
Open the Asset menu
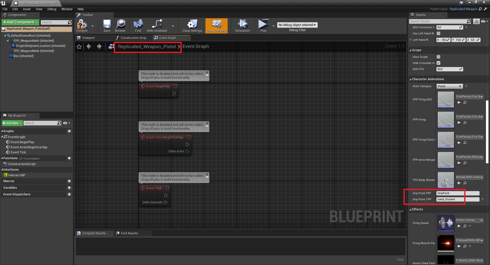(27, 9)
